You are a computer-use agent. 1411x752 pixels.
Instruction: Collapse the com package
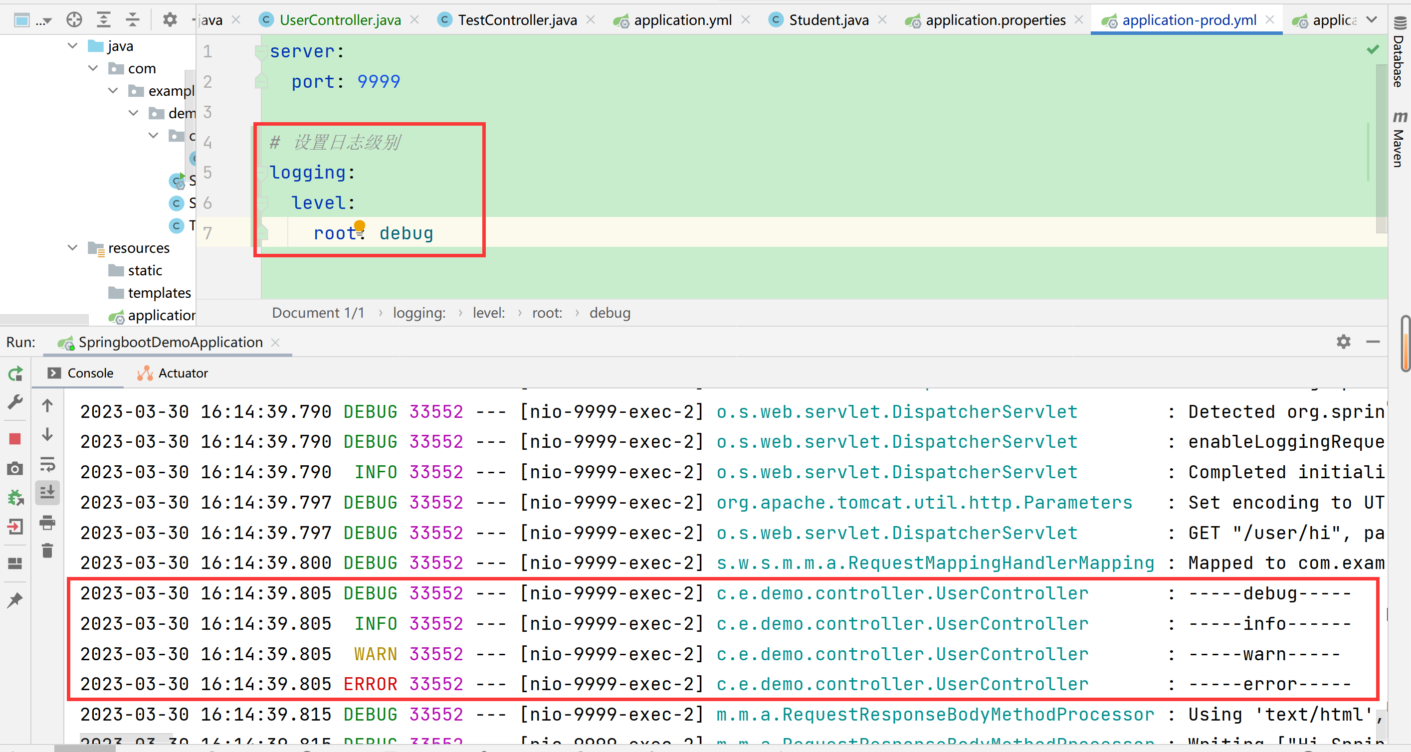point(93,68)
